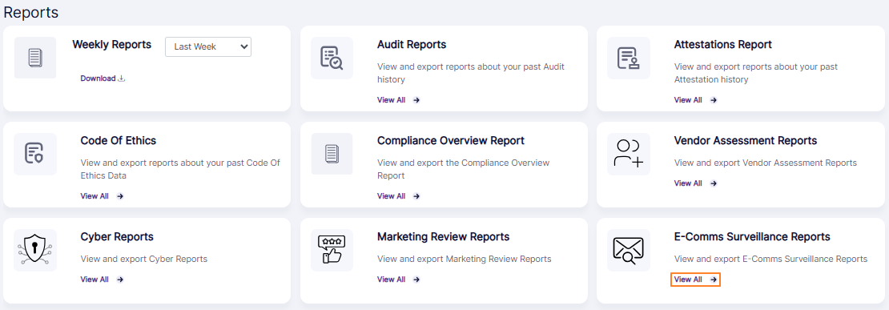
Task: Click the Weekly Reports heading
Action: tap(111, 45)
